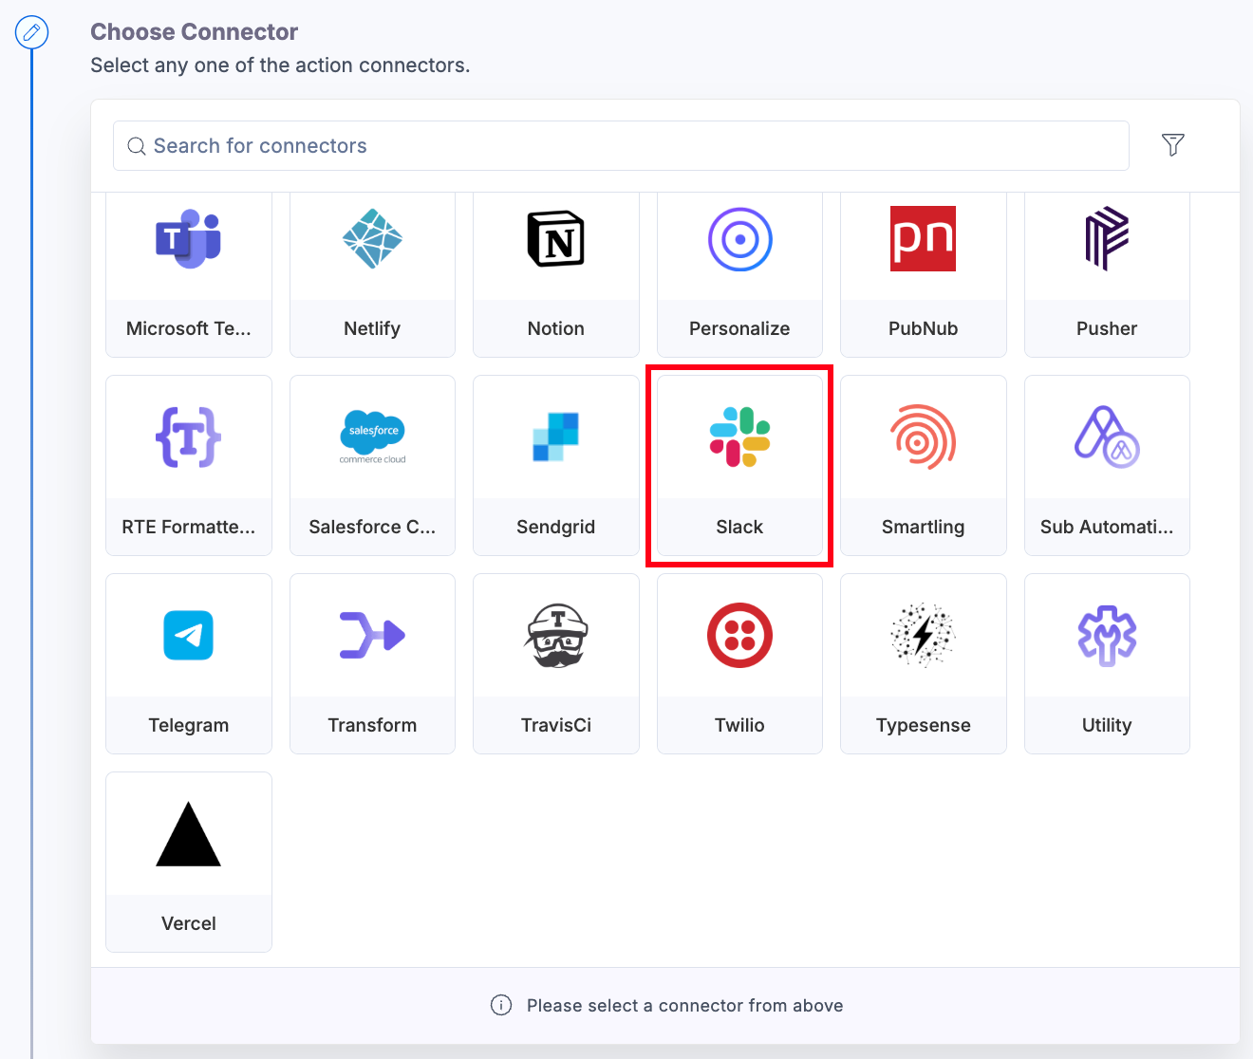Select the TravisCi connector icon
This screenshot has height=1059, width=1253.
point(555,635)
